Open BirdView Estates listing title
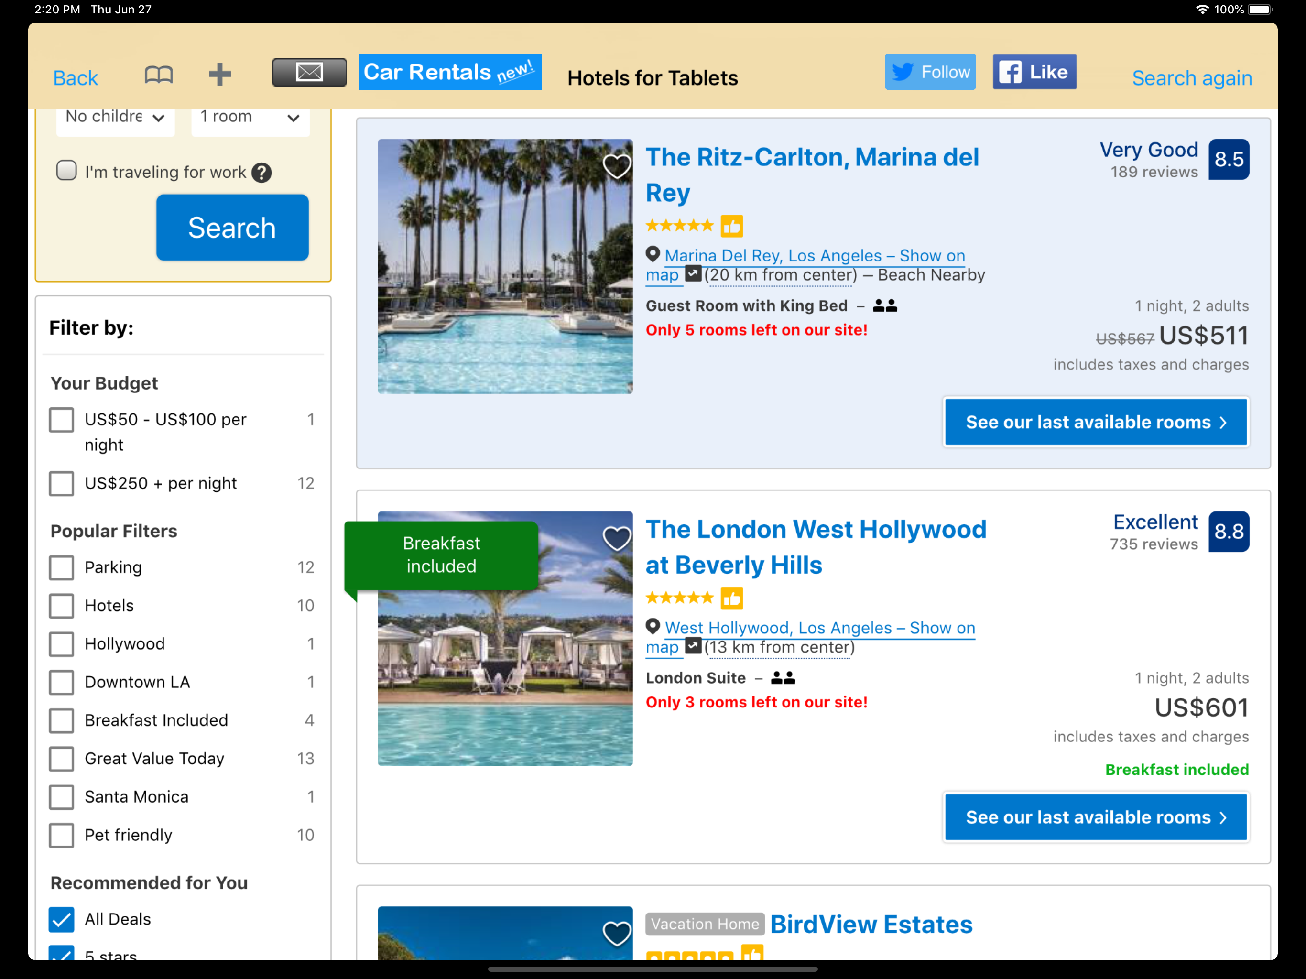The image size is (1306, 979). [x=871, y=924]
